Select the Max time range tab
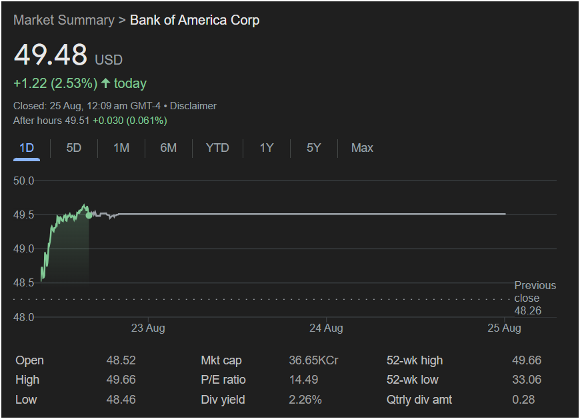The width and height of the screenshot is (580, 419). tap(362, 148)
